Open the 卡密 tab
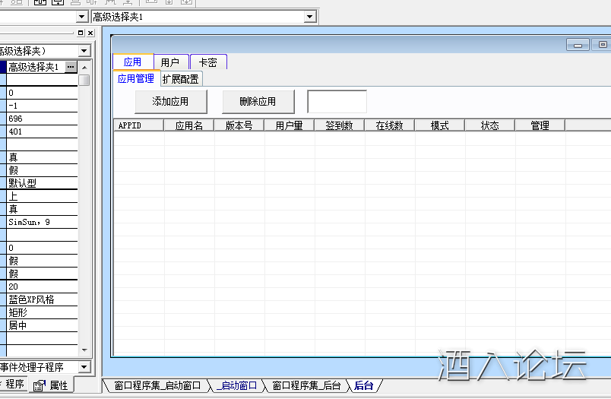The width and height of the screenshot is (611, 399). (207, 62)
